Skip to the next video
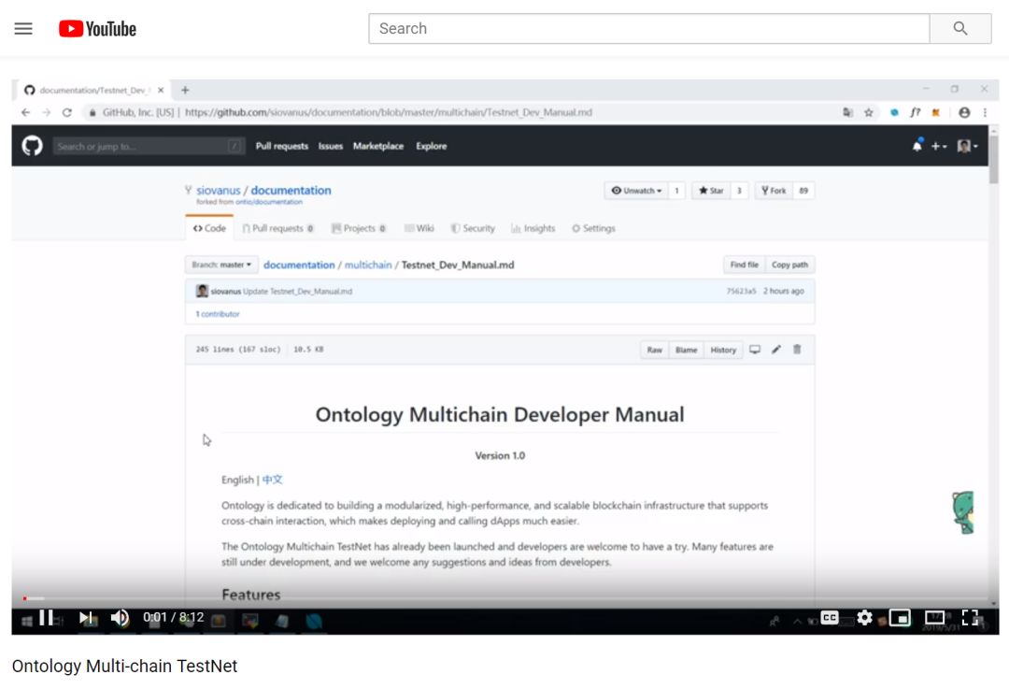The image size is (1009, 689). (85, 618)
